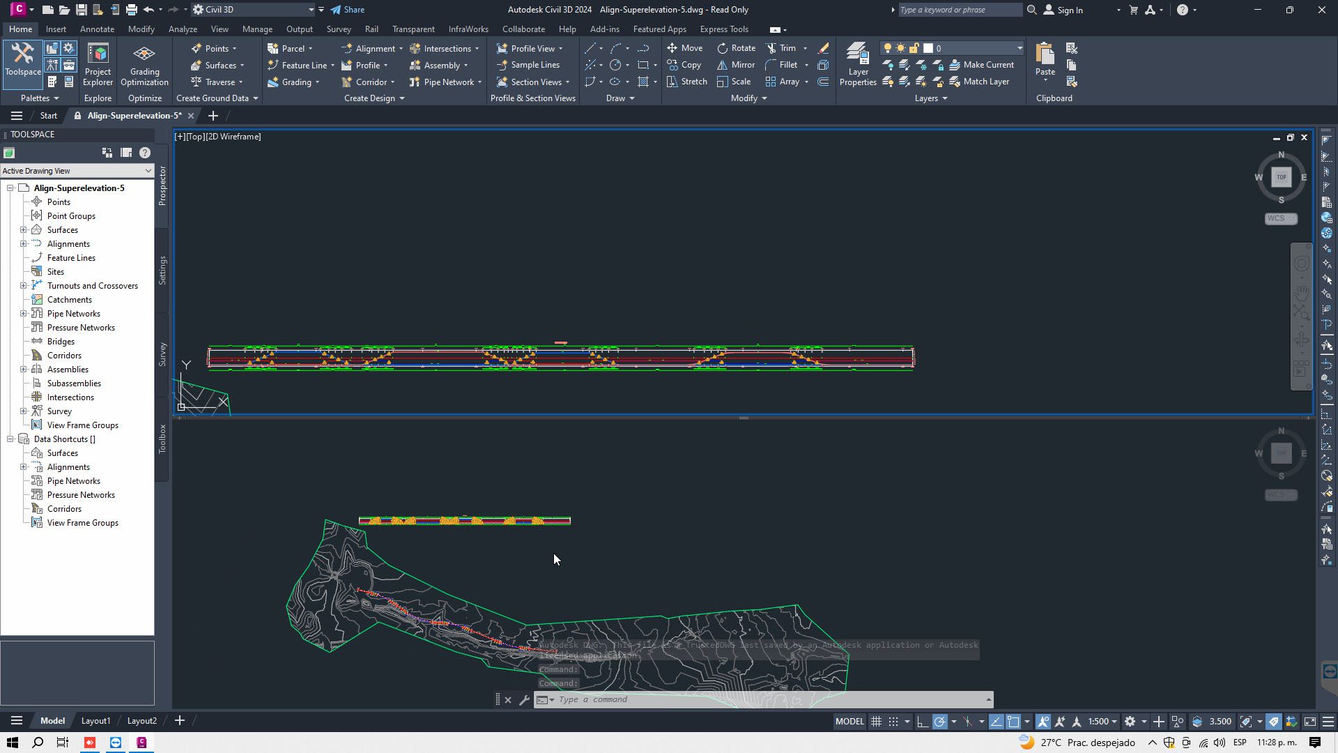This screenshot has width=1338, height=753.
Task: Switch to the Layout1 tab
Action: (95, 721)
